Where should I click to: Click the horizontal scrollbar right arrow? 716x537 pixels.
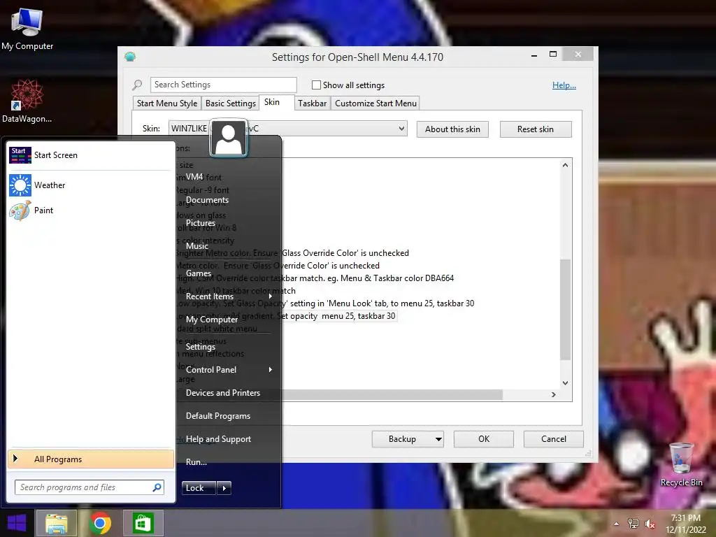pos(554,394)
